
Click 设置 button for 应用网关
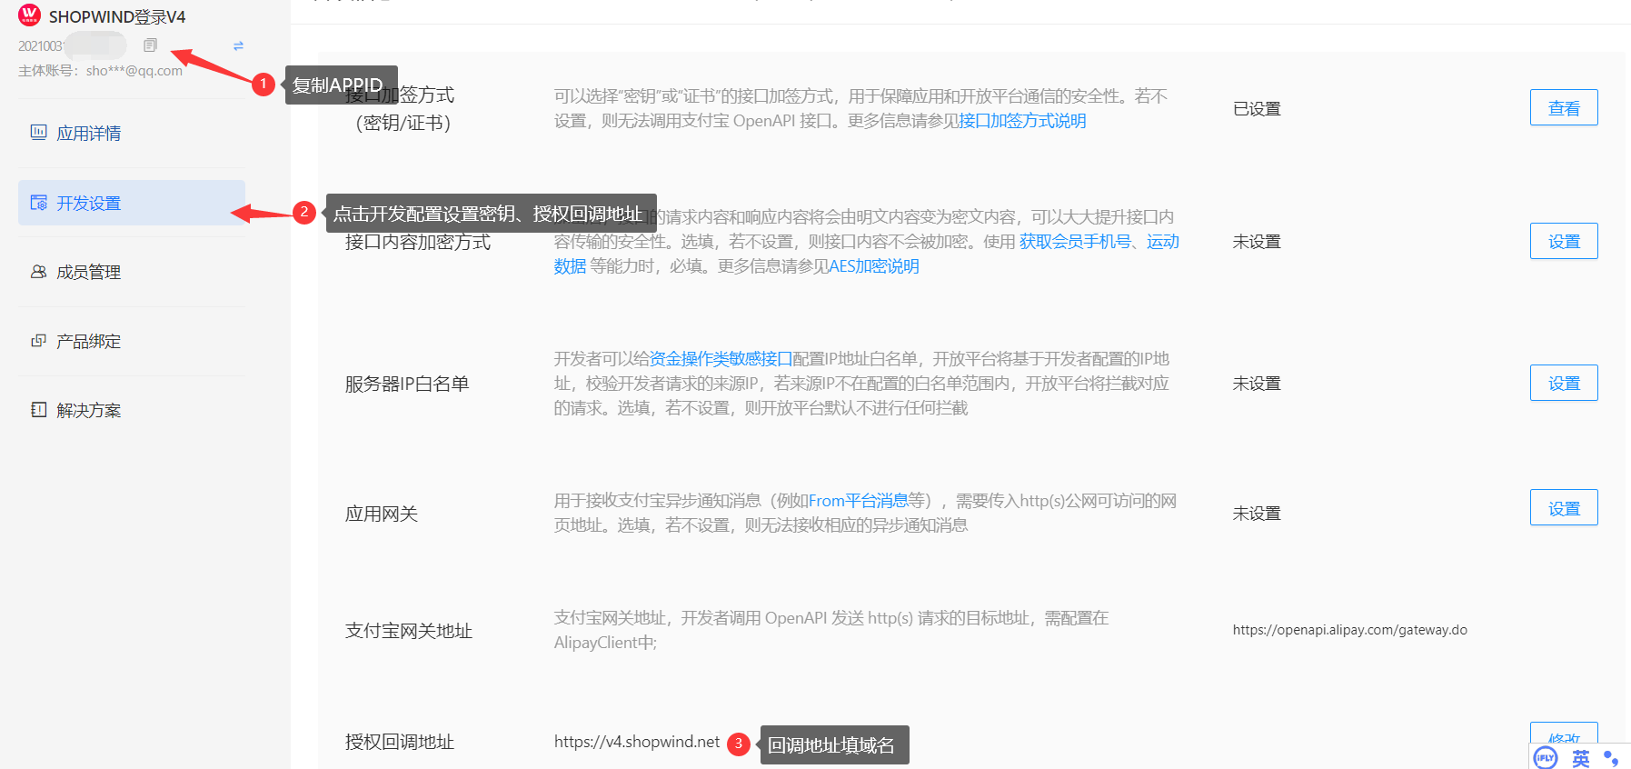click(x=1564, y=508)
